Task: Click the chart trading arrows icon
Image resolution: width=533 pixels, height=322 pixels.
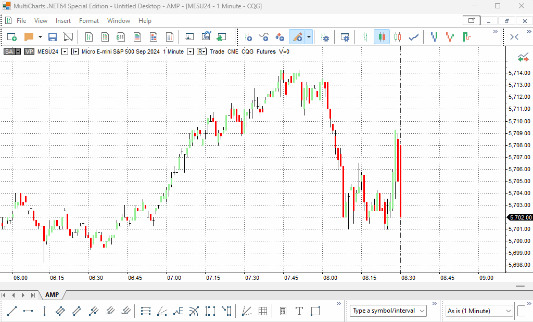Action: tap(523, 58)
